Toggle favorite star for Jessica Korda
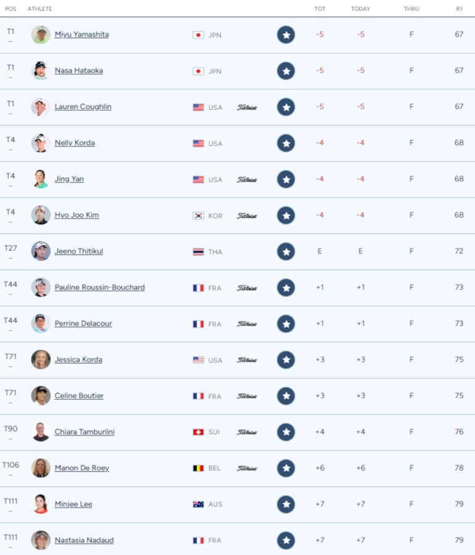This screenshot has height=555, width=475. click(286, 360)
